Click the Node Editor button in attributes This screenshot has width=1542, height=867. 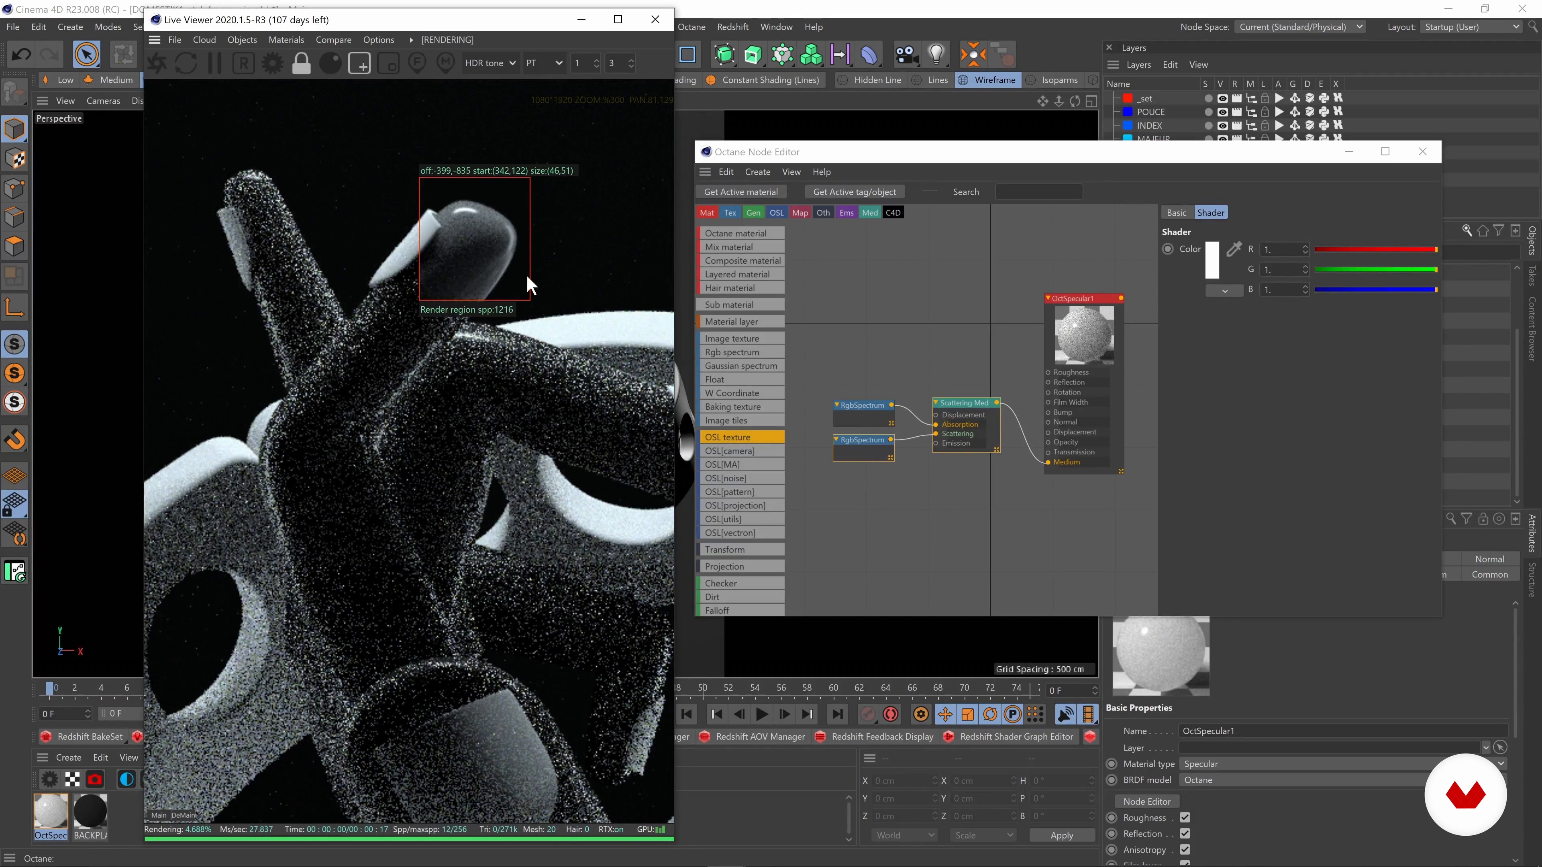pos(1146,801)
